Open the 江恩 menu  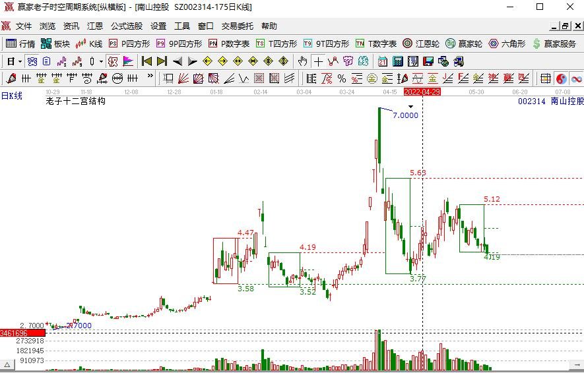[95, 26]
